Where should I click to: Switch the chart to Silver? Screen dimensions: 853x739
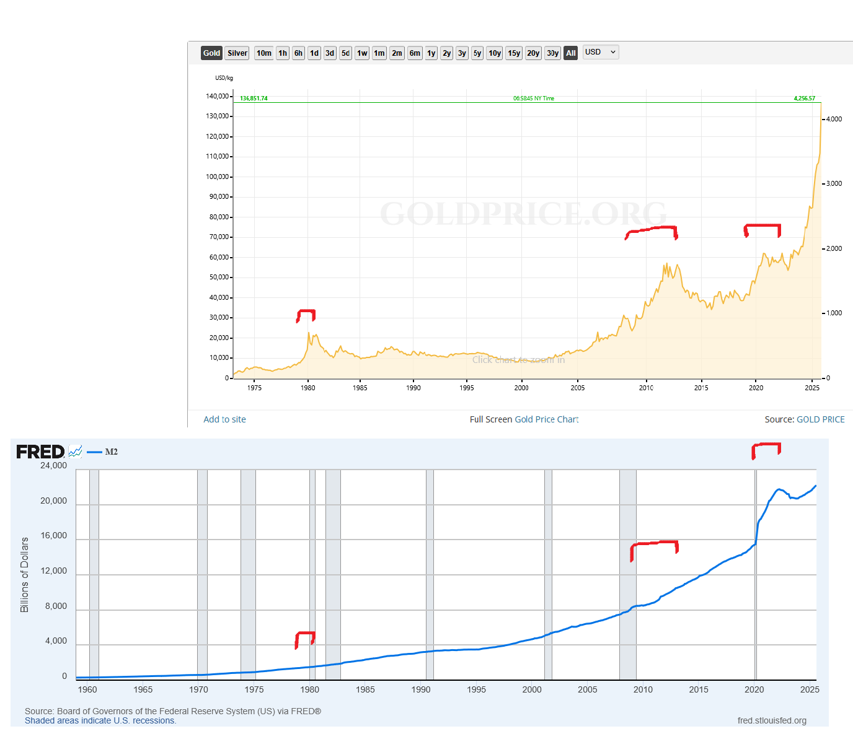237,53
